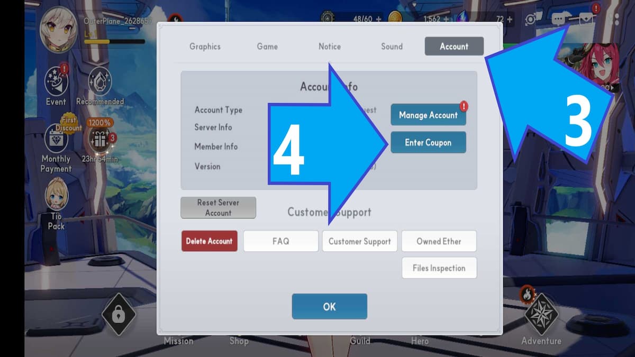
Task: Open the Event icon
Action: [56, 81]
